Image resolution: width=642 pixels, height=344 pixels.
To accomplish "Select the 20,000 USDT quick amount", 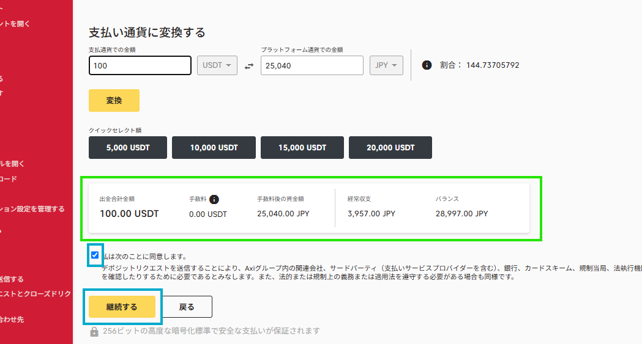I will pos(390,147).
